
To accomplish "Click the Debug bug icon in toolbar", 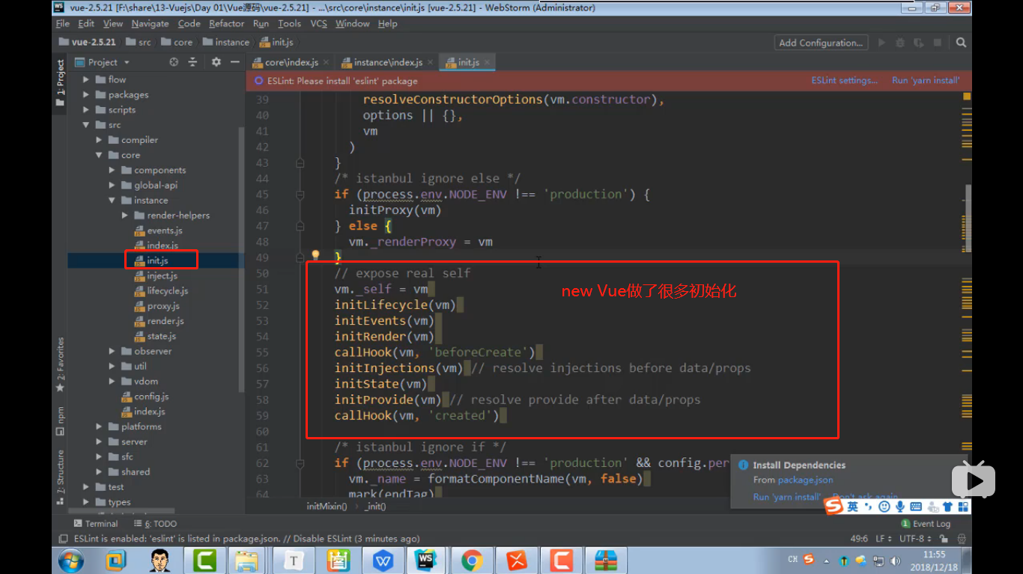I will (x=900, y=43).
